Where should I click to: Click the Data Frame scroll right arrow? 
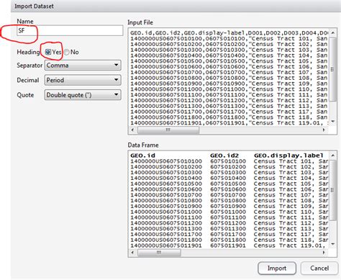click(324, 253)
